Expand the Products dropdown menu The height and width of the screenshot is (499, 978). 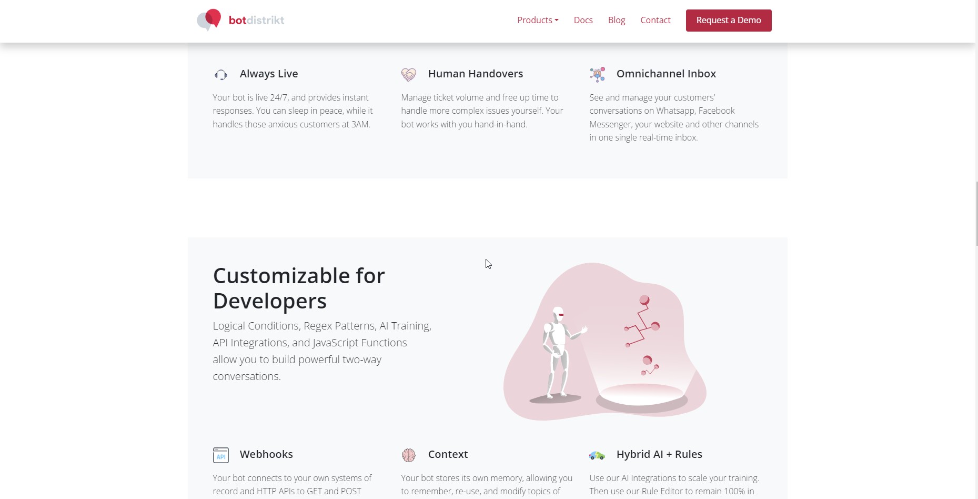click(537, 20)
